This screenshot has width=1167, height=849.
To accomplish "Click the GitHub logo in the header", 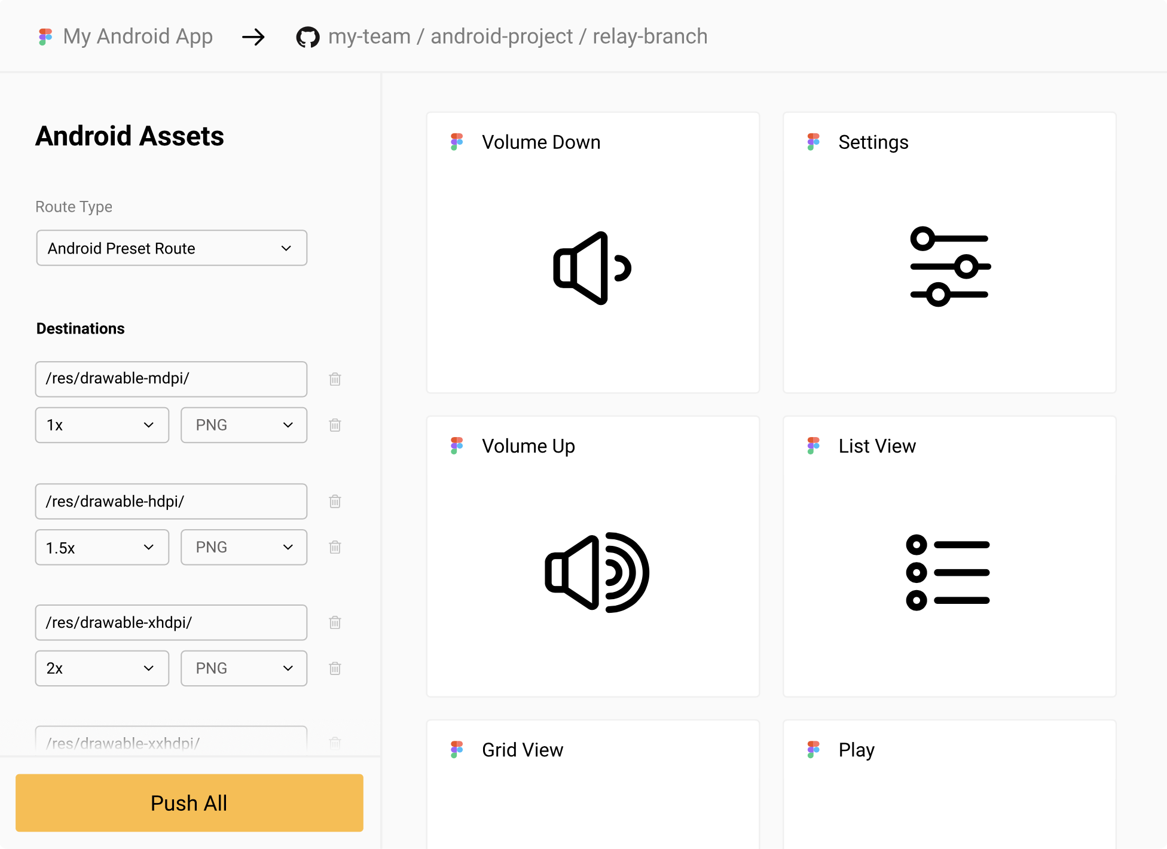I will click(x=308, y=37).
